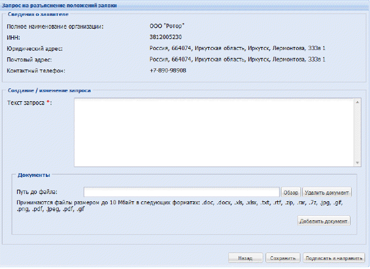
Task: Click the scroll down arrow in request text area
Action: [x=357, y=163]
